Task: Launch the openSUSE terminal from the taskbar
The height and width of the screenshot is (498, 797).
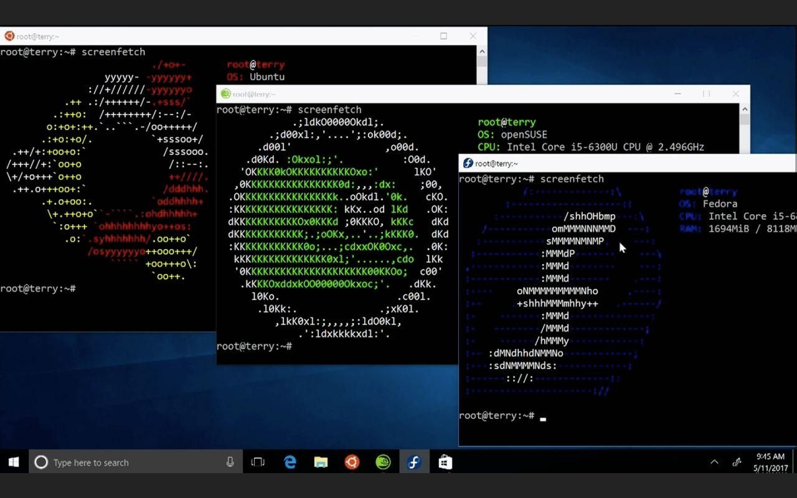Action: click(383, 462)
